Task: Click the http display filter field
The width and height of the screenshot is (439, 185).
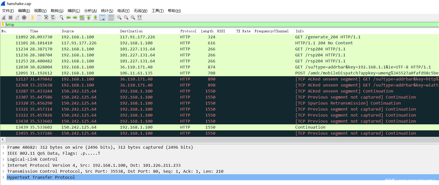Action: click(201, 25)
